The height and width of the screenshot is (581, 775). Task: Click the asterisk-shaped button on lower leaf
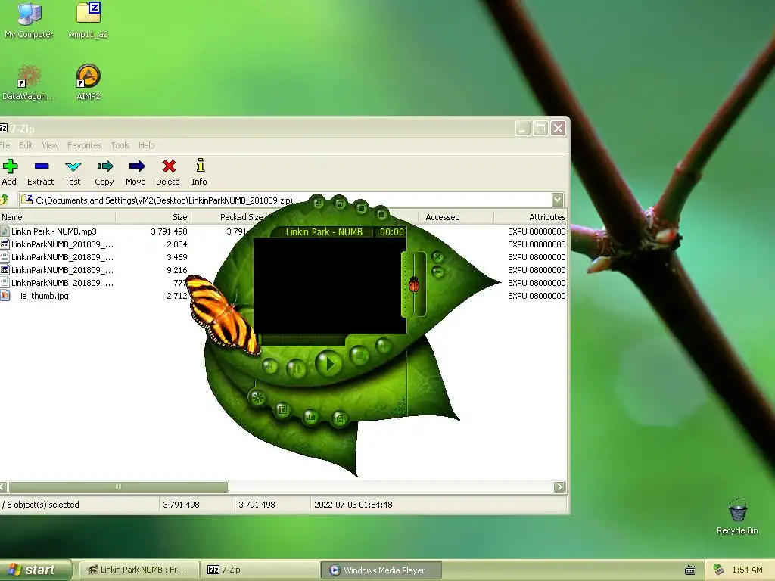click(x=257, y=397)
